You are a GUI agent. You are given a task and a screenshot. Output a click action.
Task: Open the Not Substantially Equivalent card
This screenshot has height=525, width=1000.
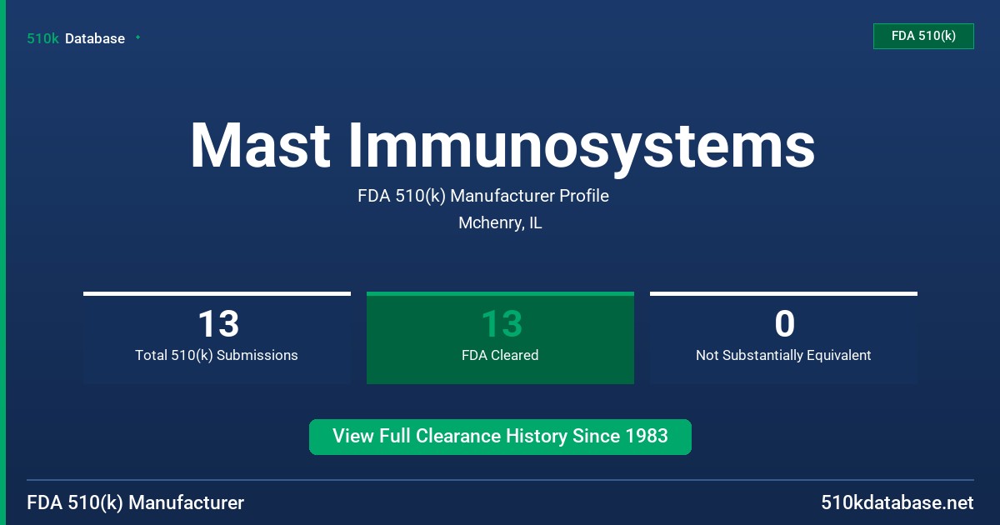783,337
